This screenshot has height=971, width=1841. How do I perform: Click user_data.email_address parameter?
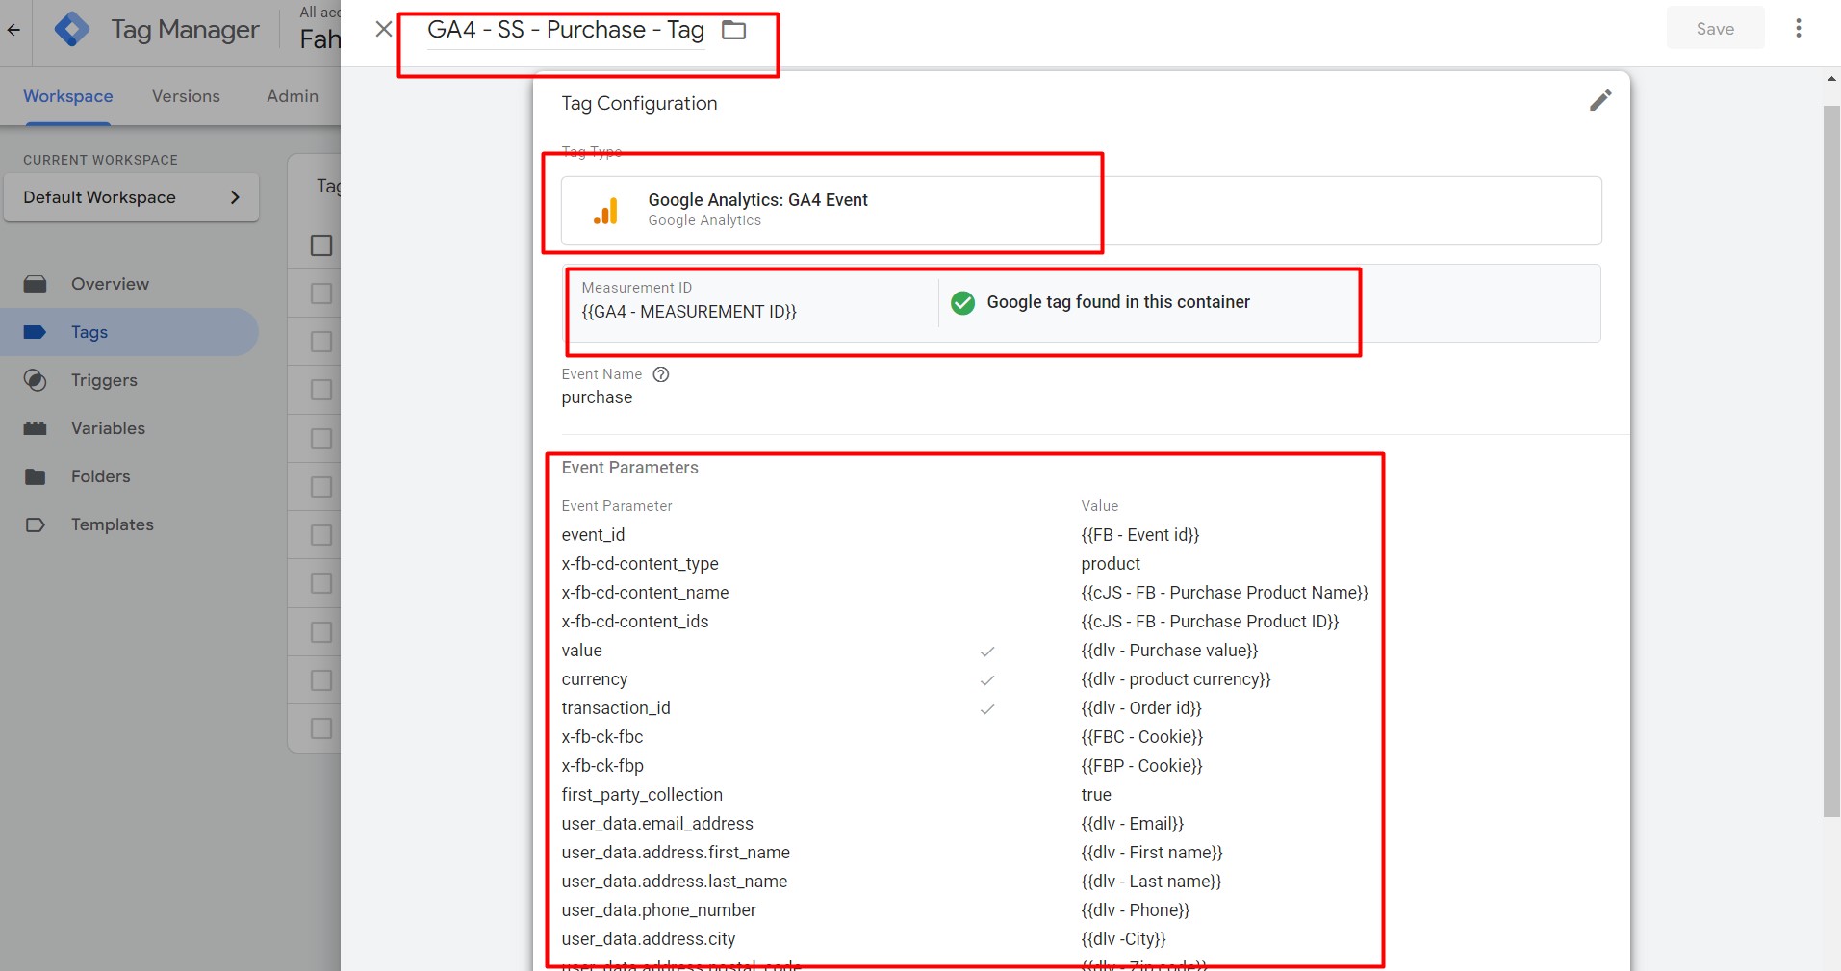[657, 824]
